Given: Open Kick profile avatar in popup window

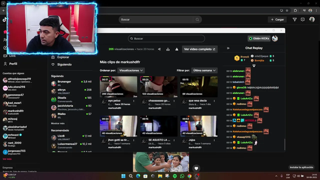Looking at the screenshot, I should point(275,38).
